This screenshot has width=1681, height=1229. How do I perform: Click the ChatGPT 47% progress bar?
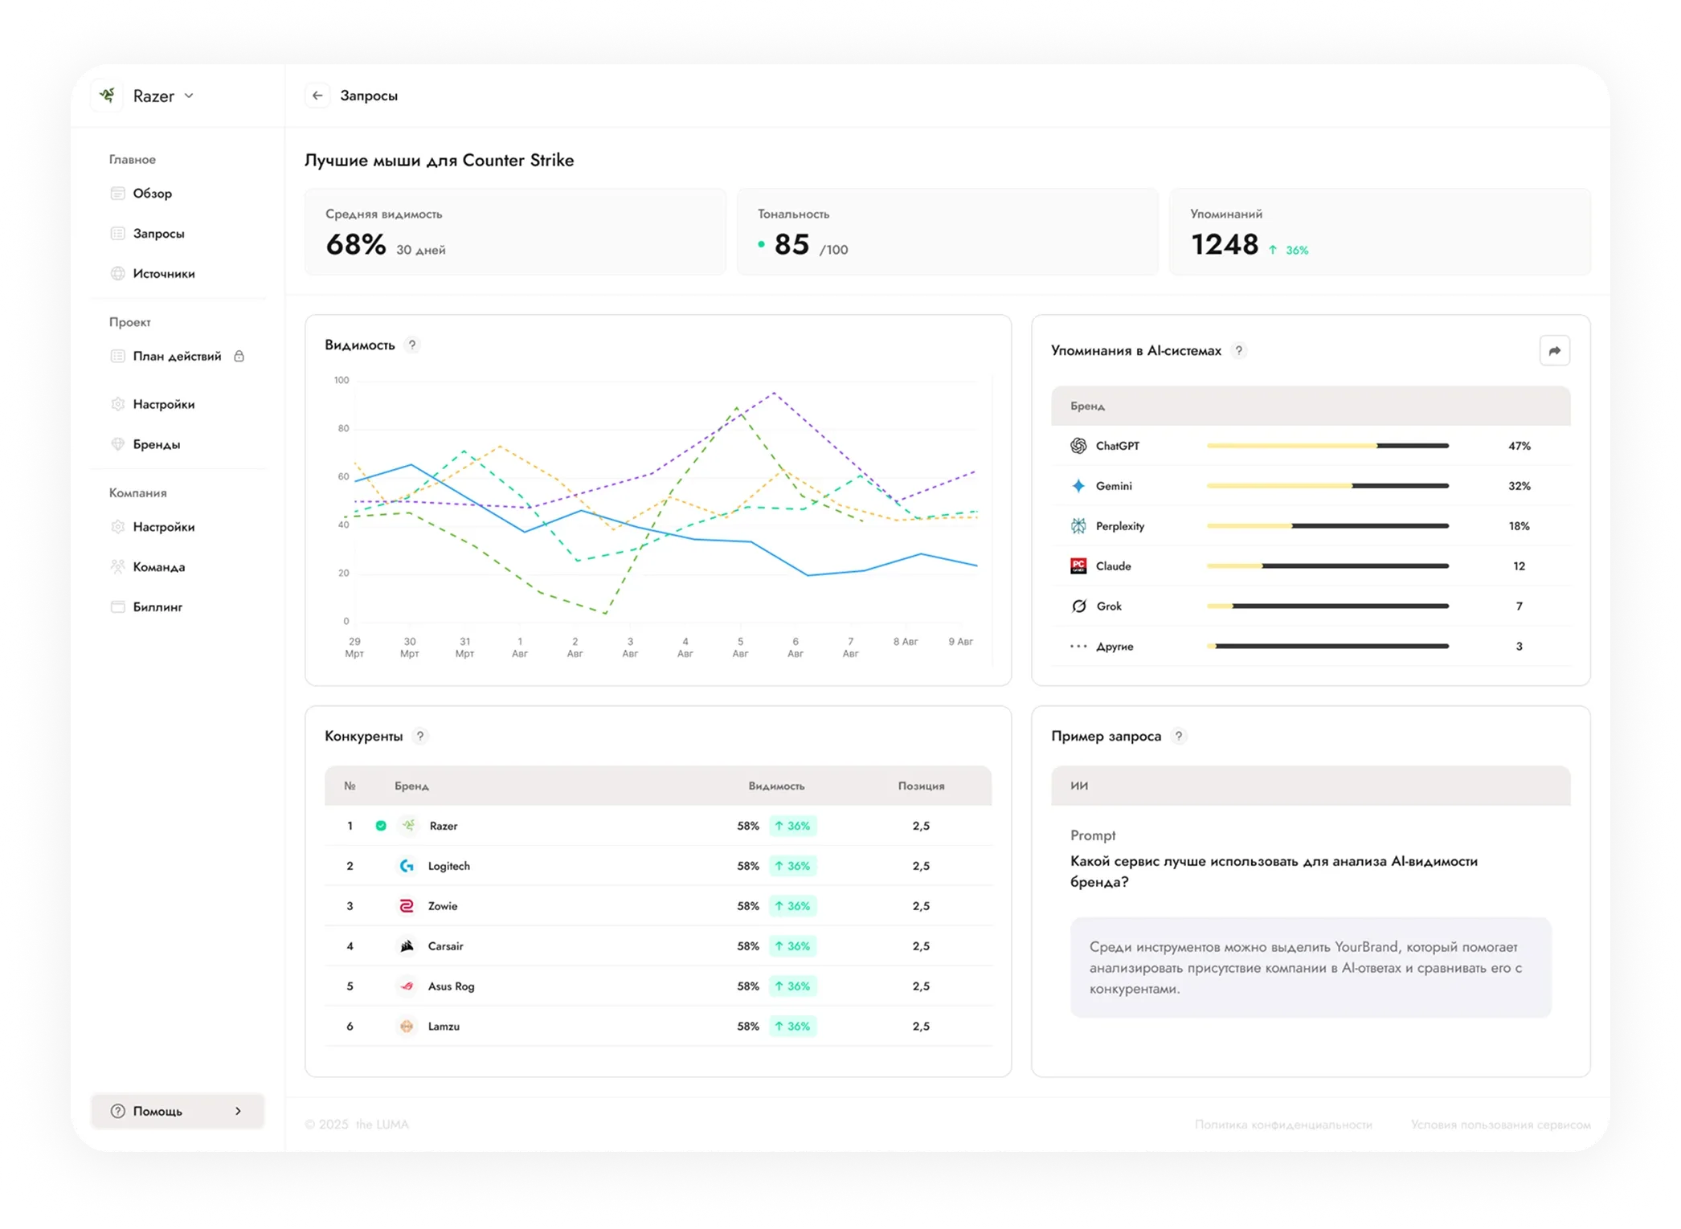(1327, 446)
